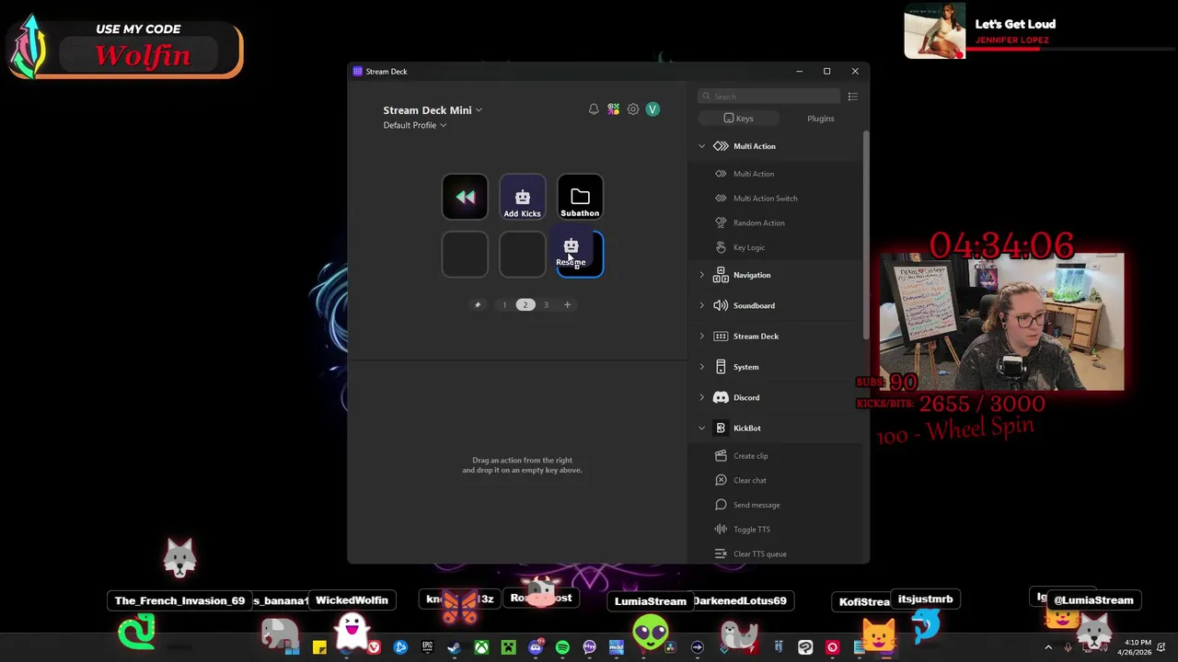Open the Stream Deck Mini device dropdown

433,110
